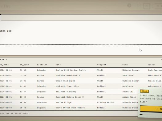
Task: Click the Halloran's Bakery cell
Action: 66,92
